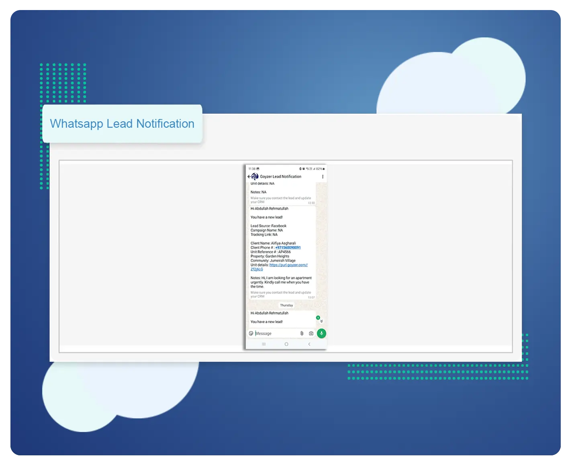
Task: Click the 12:30 message timestamp
Action: (311, 203)
